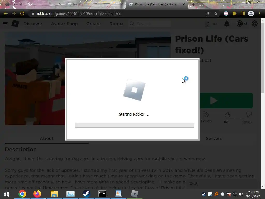Screen dimensions: 265x199
Task: Open File Explorer from the taskbar
Action: 54,194
